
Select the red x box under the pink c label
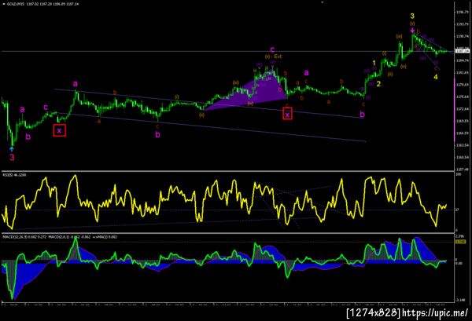tap(287, 115)
